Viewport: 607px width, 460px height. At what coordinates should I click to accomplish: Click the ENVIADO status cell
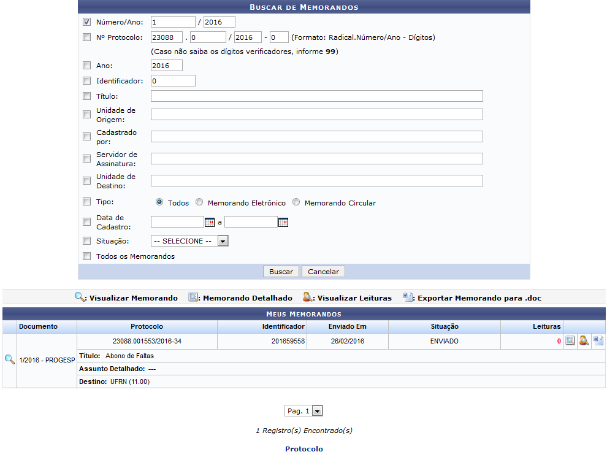445,341
